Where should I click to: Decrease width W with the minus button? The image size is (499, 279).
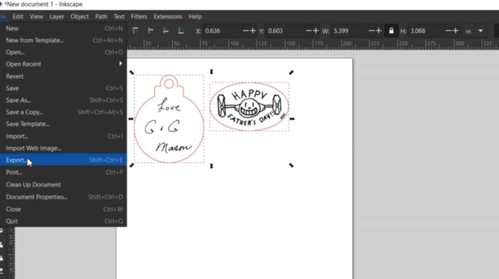pos(372,31)
